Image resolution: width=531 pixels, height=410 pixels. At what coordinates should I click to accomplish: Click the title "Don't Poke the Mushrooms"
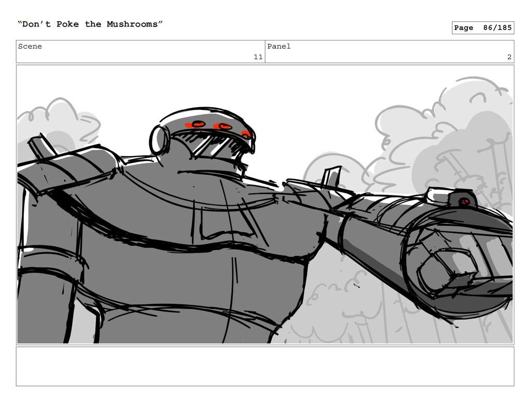[x=90, y=24]
